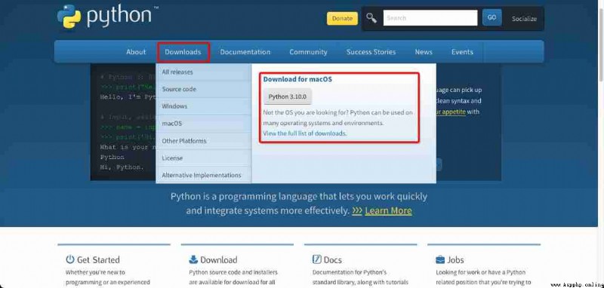This screenshot has width=604, height=288.
Task: Click the Python logo icon
Action: pyautogui.click(x=69, y=17)
